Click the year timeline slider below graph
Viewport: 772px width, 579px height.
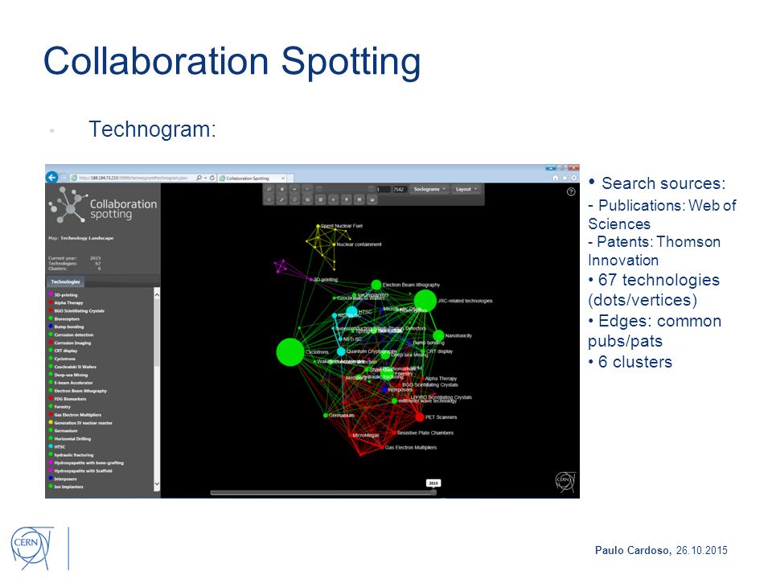point(323,492)
